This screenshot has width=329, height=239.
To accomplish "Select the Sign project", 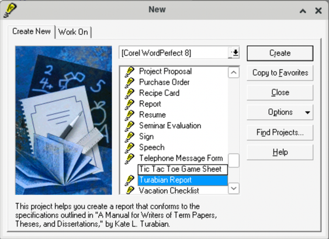I will 147,137.
